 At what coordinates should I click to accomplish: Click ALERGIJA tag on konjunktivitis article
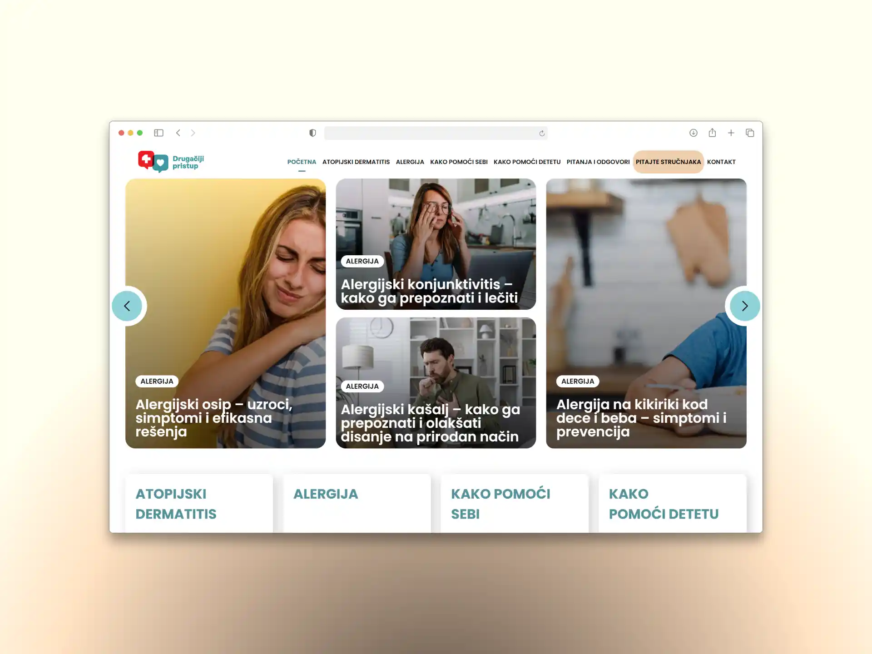click(x=362, y=261)
